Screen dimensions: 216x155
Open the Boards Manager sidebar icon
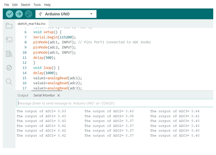(x=9, y=40)
